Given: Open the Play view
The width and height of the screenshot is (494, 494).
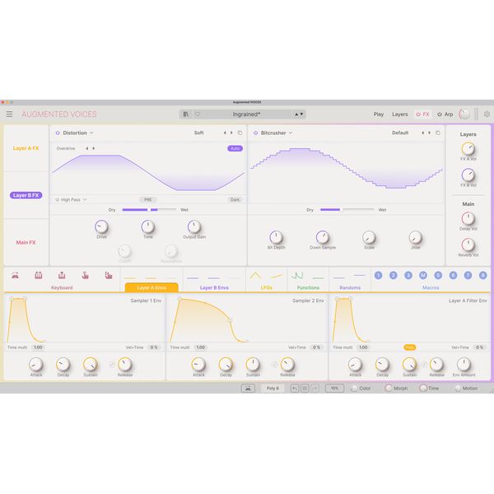Looking at the screenshot, I should pos(379,114).
